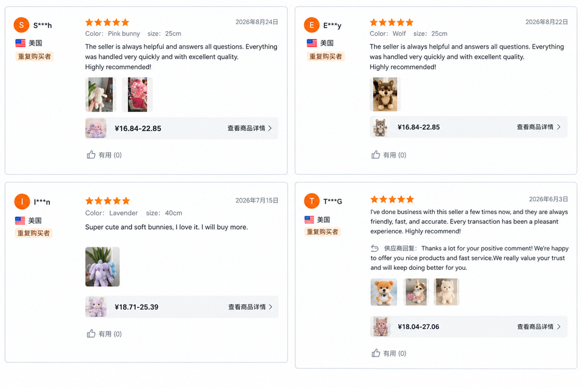This screenshot has height=388, width=582.
Task: Expand product details arrow in Wolf review
Action: tap(558, 127)
